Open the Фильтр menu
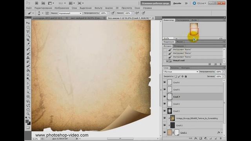This screenshot has height=141, width=251. (98, 8)
